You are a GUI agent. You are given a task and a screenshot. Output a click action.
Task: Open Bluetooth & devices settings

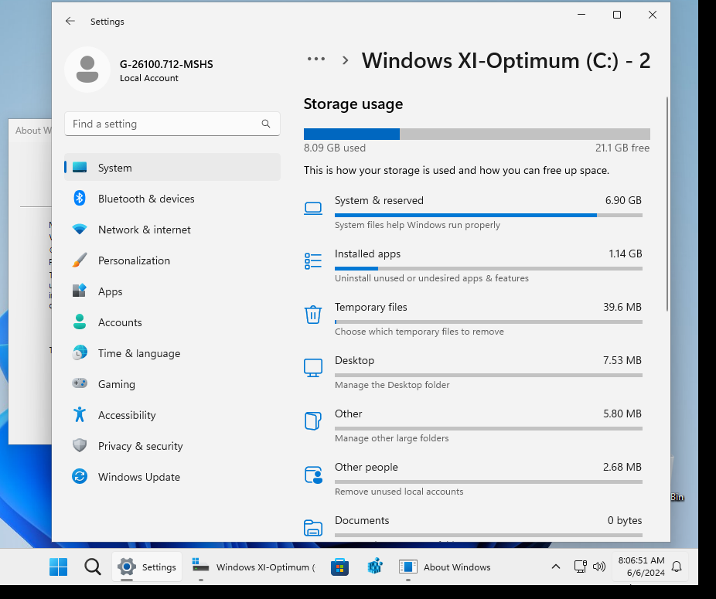click(x=172, y=199)
